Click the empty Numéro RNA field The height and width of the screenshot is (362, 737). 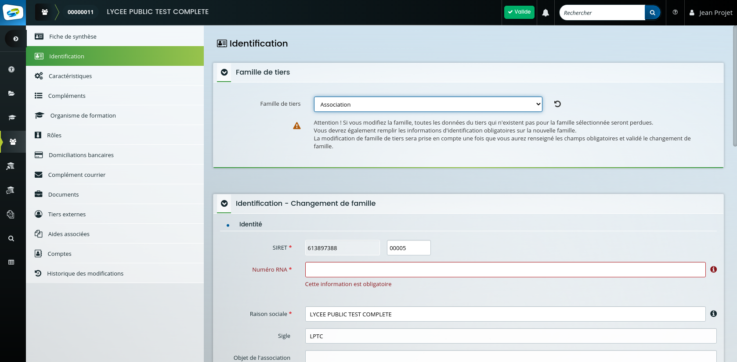(x=505, y=270)
